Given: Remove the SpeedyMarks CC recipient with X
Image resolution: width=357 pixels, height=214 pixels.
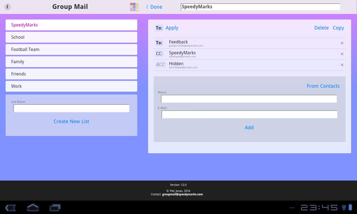Looking at the screenshot, I should pos(342,54).
